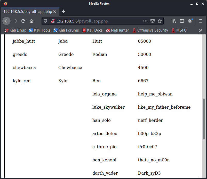The height and width of the screenshot is (179, 207).
Task: Open the NetHunter bookmark
Action: (x=117, y=30)
